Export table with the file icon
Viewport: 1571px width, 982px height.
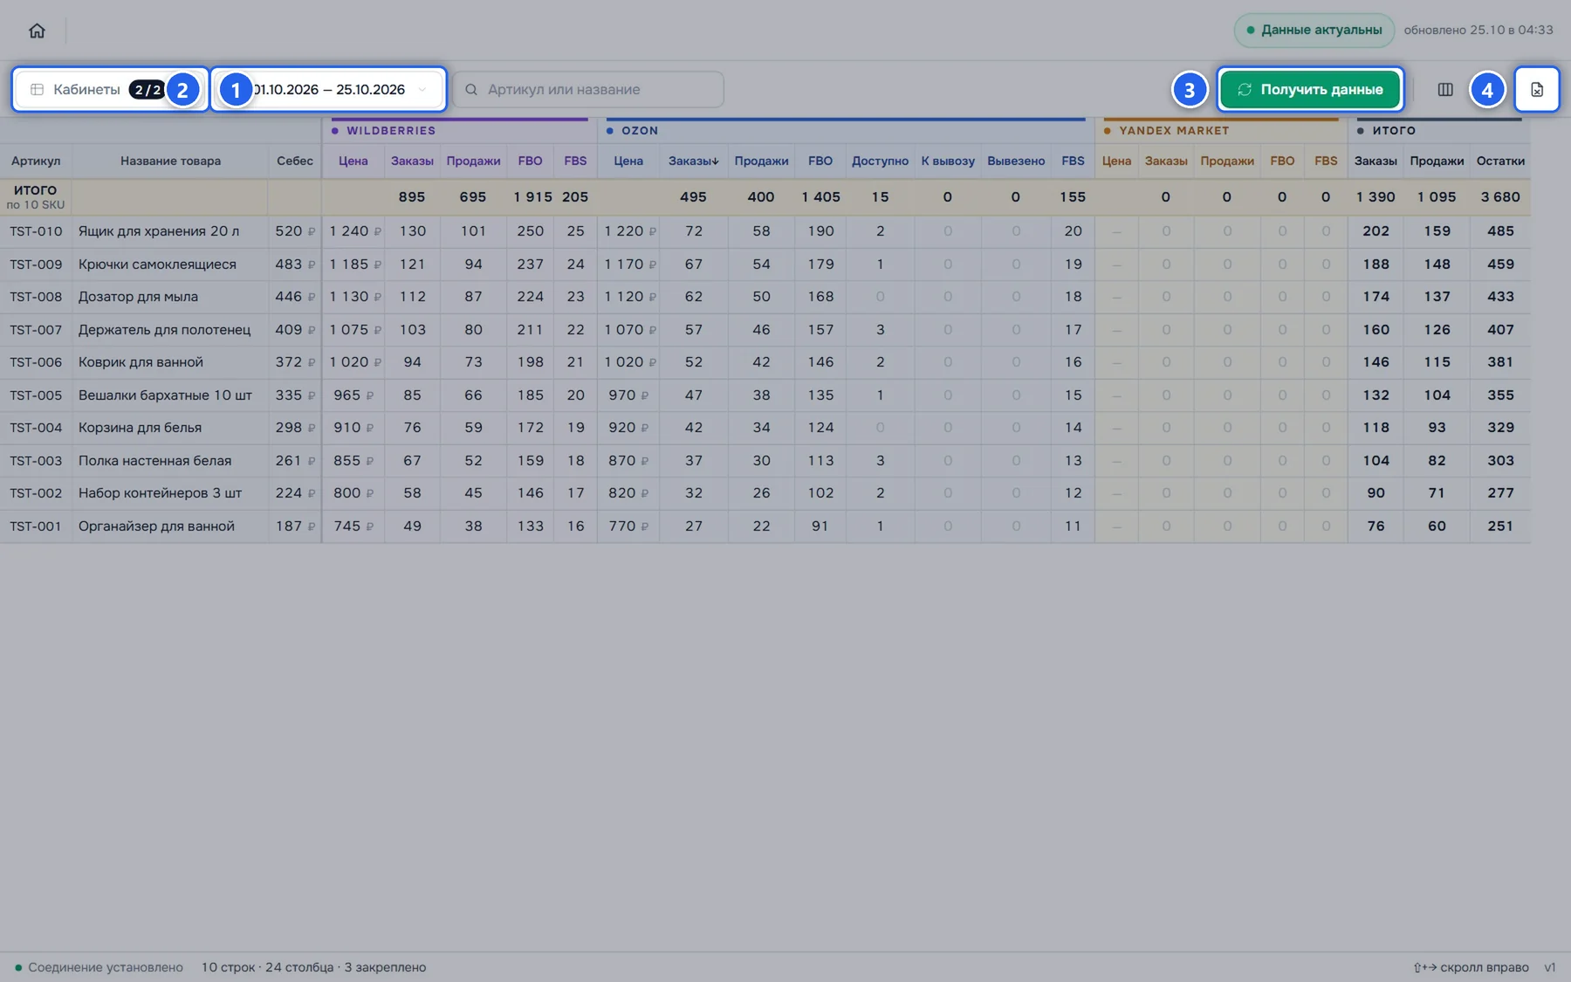click(x=1537, y=89)
